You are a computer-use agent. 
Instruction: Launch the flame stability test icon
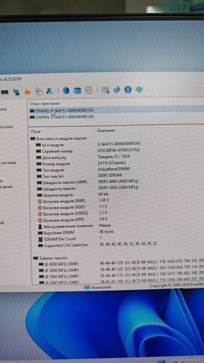pos(28,92)
